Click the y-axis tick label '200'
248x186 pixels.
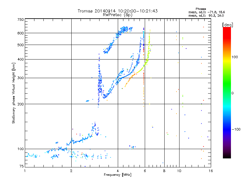(x=20, y=104)
